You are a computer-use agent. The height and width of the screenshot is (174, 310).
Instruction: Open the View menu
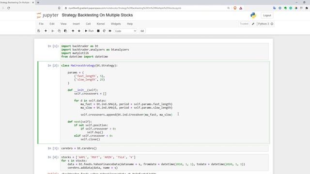(63, 24)
